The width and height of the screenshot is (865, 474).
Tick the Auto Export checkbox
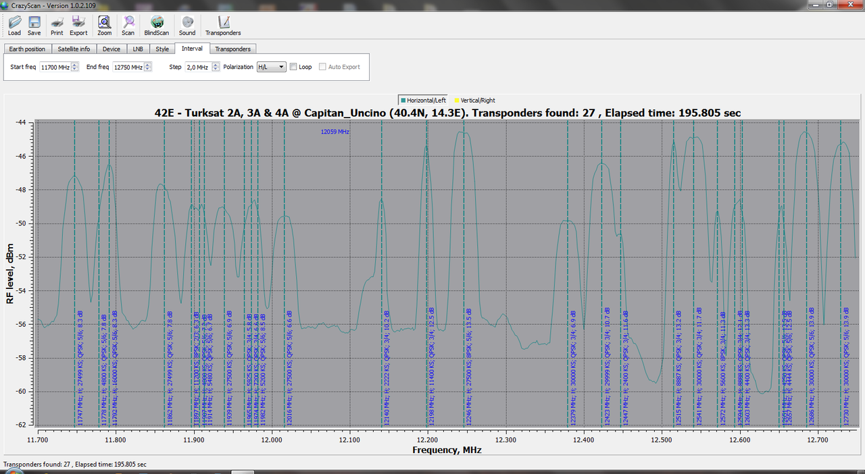click(322, 67)
